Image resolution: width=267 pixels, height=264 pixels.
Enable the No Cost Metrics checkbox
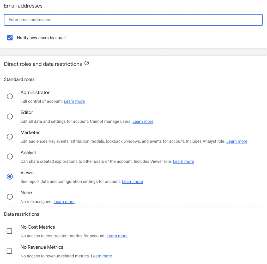pyautogui.click(x=9, y=231)
